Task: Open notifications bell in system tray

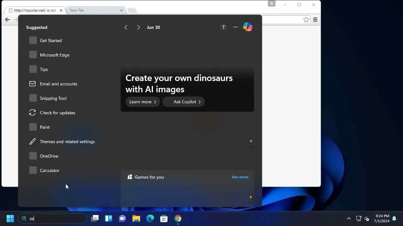Action: coord(394,218)
